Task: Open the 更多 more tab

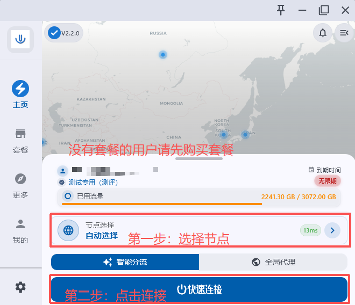Action: tap(20, 186)
